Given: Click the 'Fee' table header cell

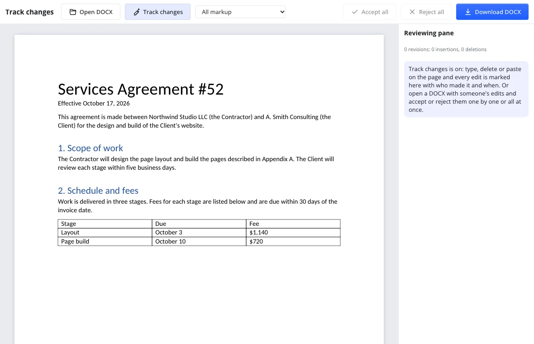Looking at the screenshot, I should tap(293, 224).
